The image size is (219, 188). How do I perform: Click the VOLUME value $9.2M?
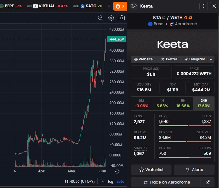140,138
